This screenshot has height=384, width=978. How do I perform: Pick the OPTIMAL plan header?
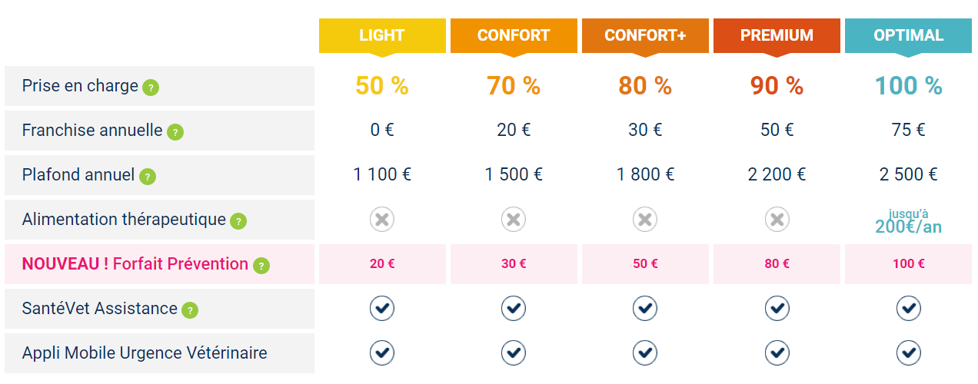click(x=909, y=36)
